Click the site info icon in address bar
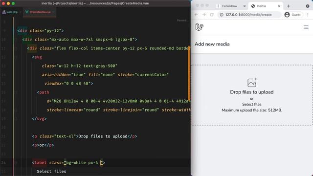Viewport: 313px width, 176px height. pos(222,15)
